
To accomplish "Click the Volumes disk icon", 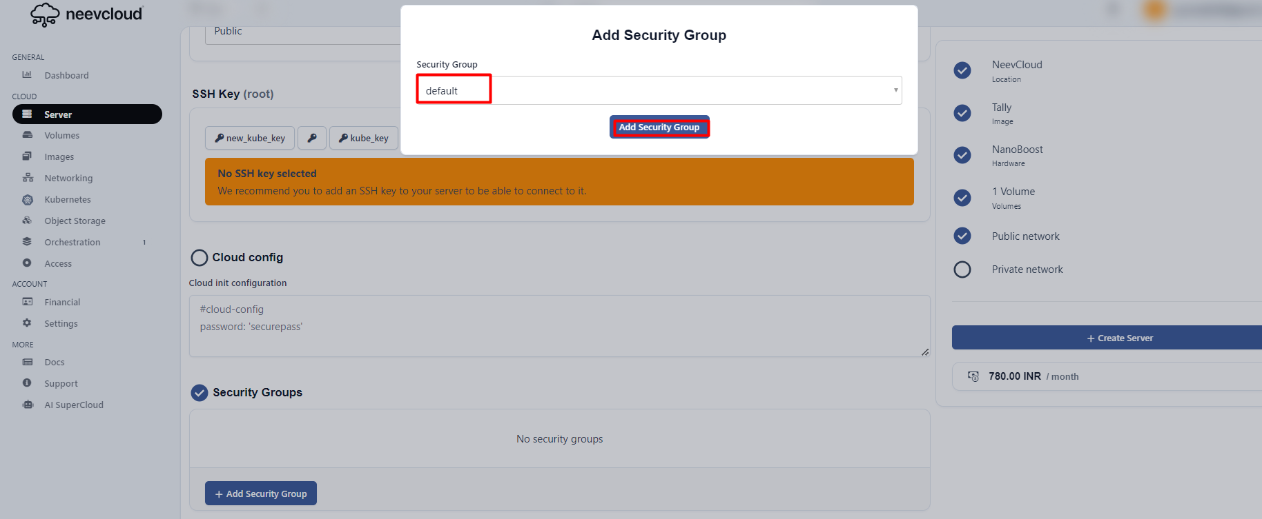I will [27, 135].
